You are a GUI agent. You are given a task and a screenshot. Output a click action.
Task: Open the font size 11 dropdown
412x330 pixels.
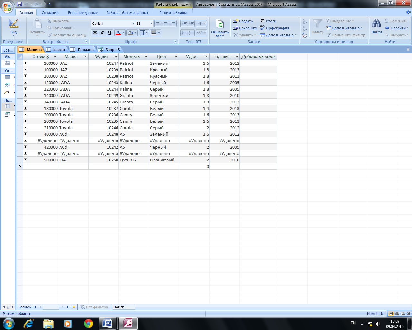point(151,24)
